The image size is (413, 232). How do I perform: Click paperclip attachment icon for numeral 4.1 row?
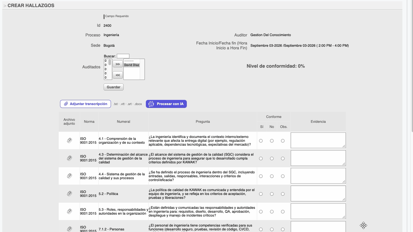69,140
